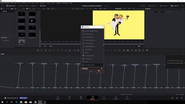The image size is (185, 104).
Task: Add the Background tool from the Fusion toolbar
Action: pyautogui.click(x=38, y=51)
